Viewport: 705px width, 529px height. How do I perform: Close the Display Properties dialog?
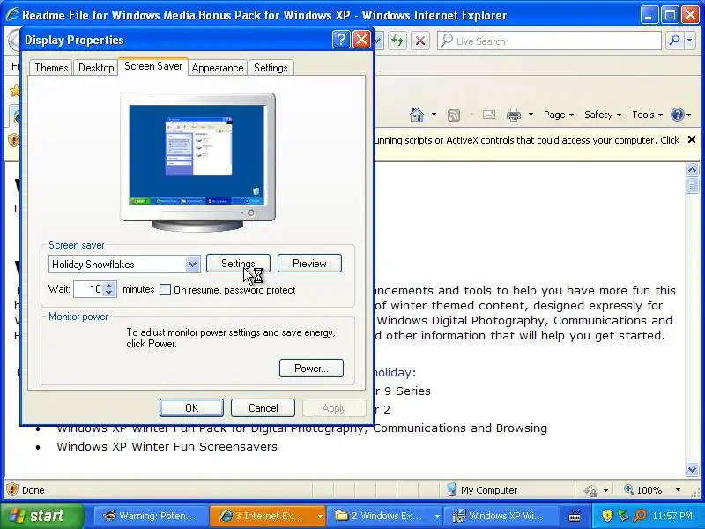pos(361,40)
